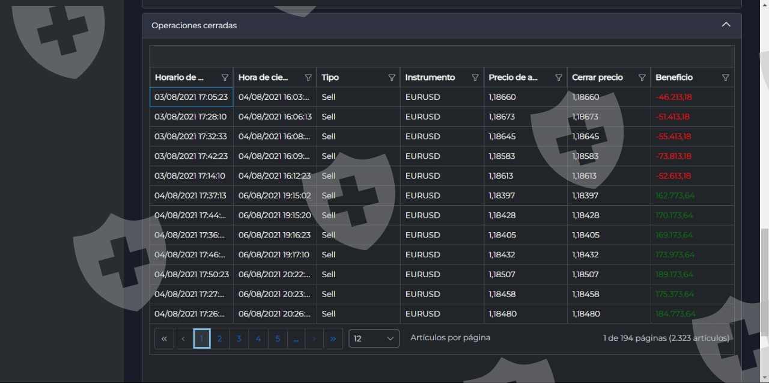Go to page 2 of closed operations
Screen dimensions: 769x383
pos(220,339)
